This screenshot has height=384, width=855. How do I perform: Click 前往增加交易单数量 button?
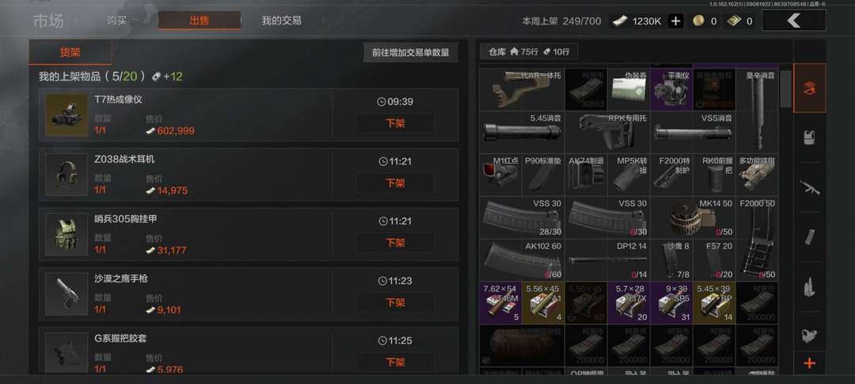pos(411,53)
